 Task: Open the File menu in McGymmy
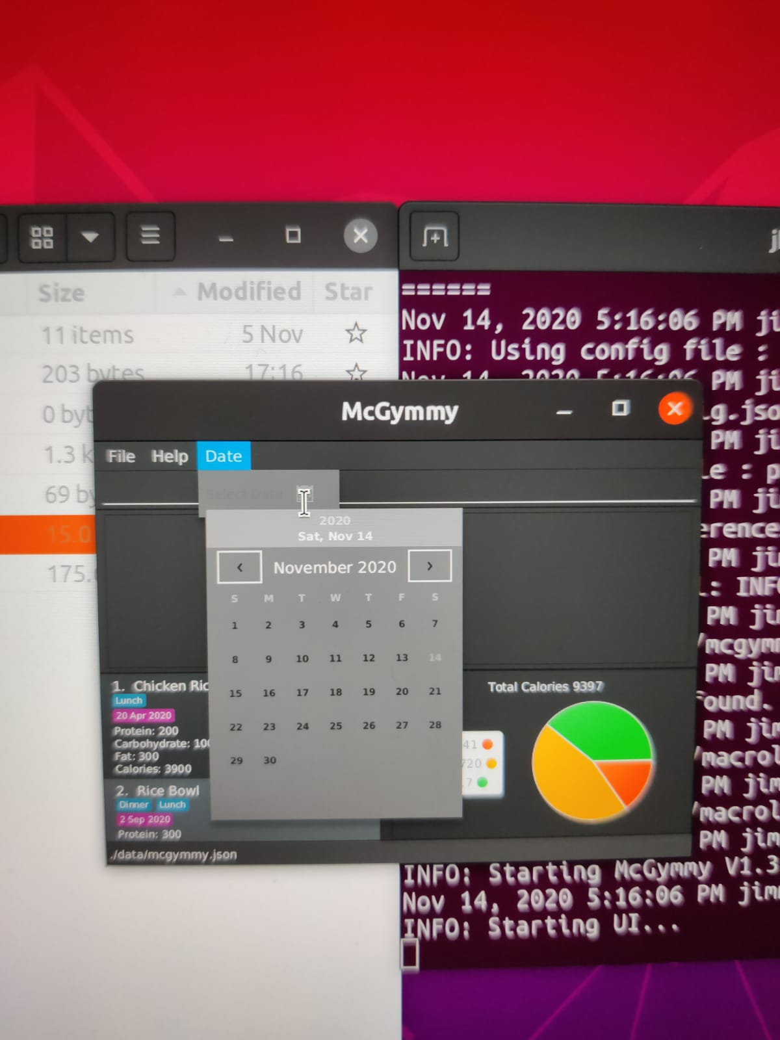(121, 456)
